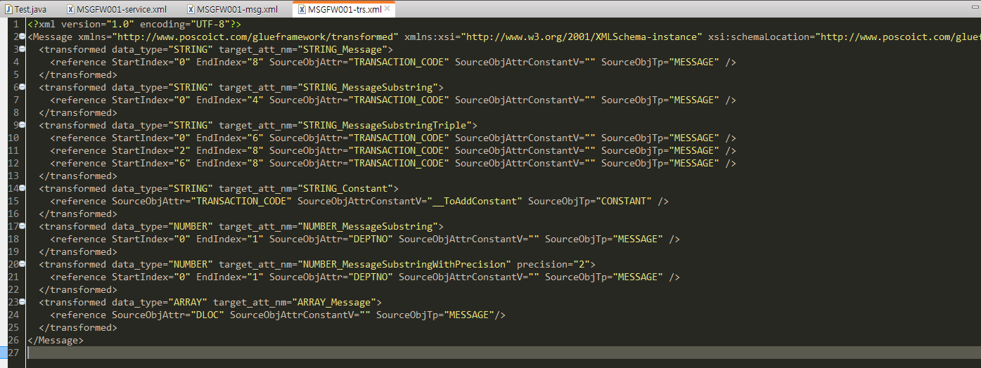Place cursor on empty line 27
The image size is (981, 368).
(x=504, y=353)
